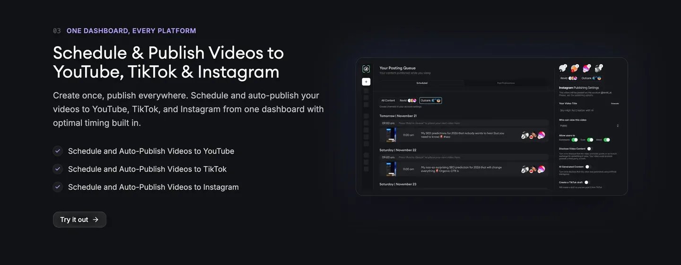Click 'ONE DASHBOARD, EVERY PLATFORM' label
Viewport: 681px width, 265px height.
point(131,31)
